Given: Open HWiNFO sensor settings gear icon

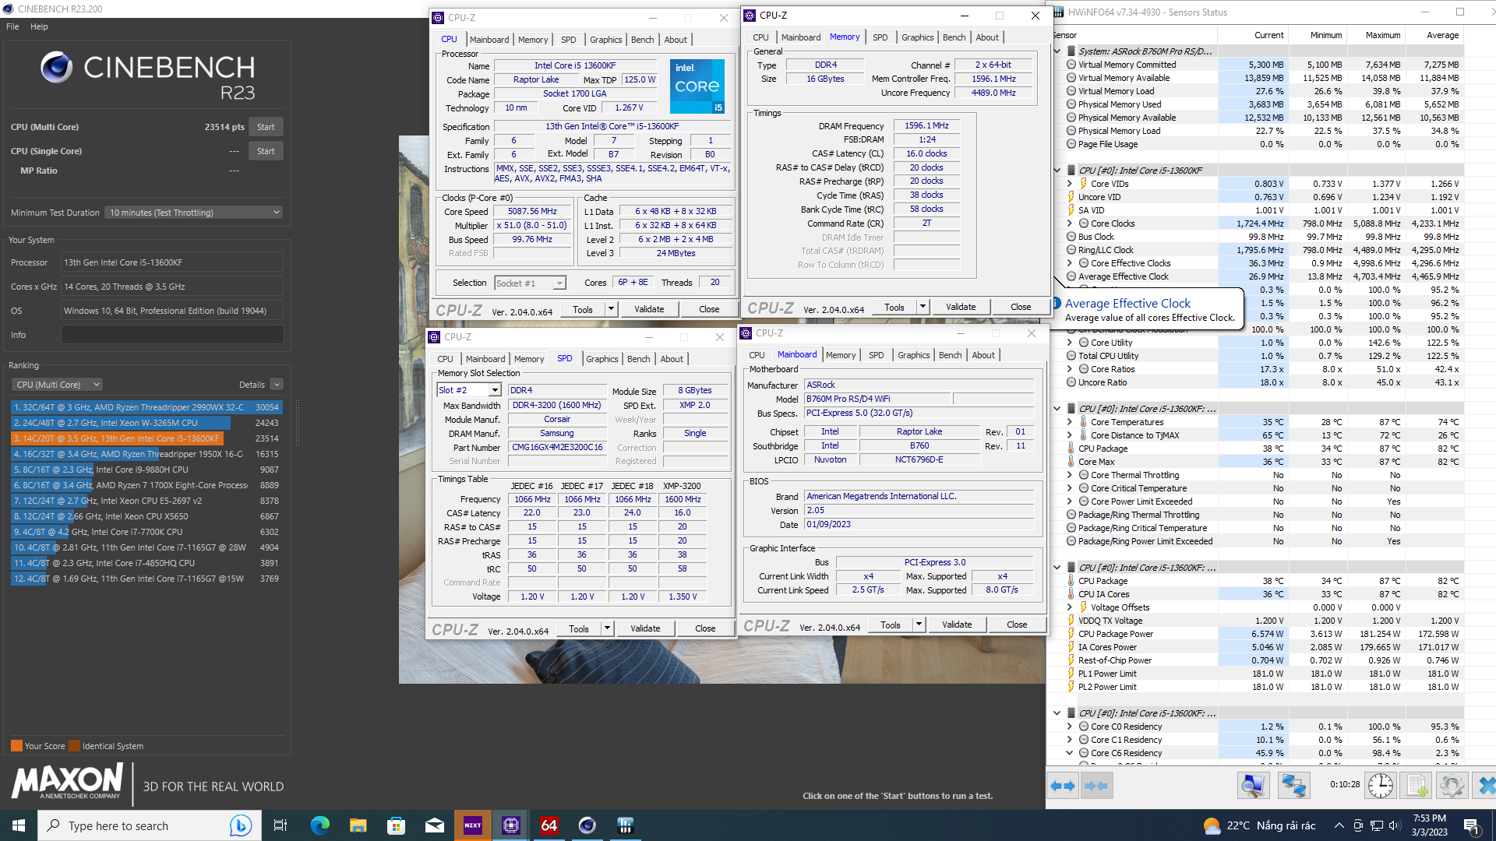Looking at the screenshot, I should point(1452,786).
